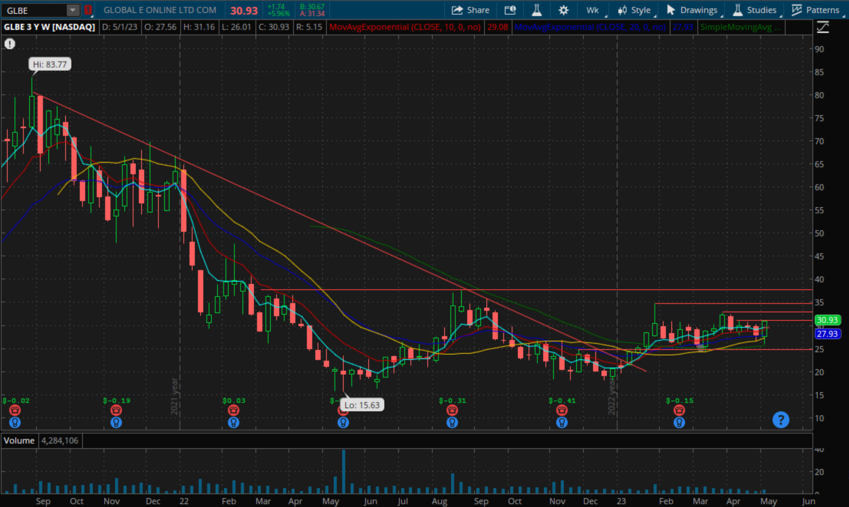Click the H: 31.16 high value
The image size is (849, 507).
198,27
